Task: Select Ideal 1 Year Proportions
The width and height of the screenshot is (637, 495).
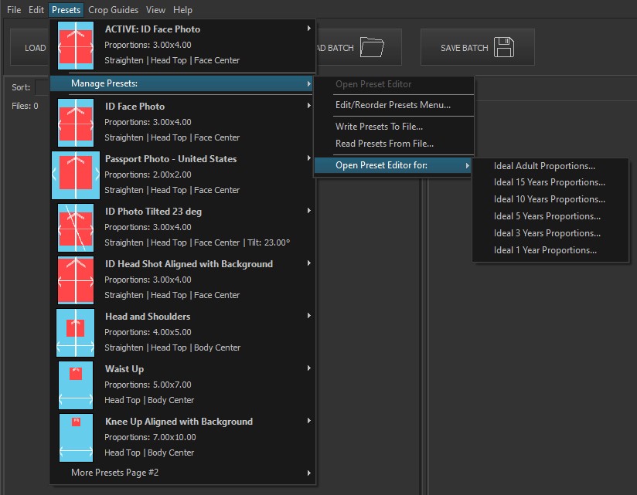Action: 539,250
